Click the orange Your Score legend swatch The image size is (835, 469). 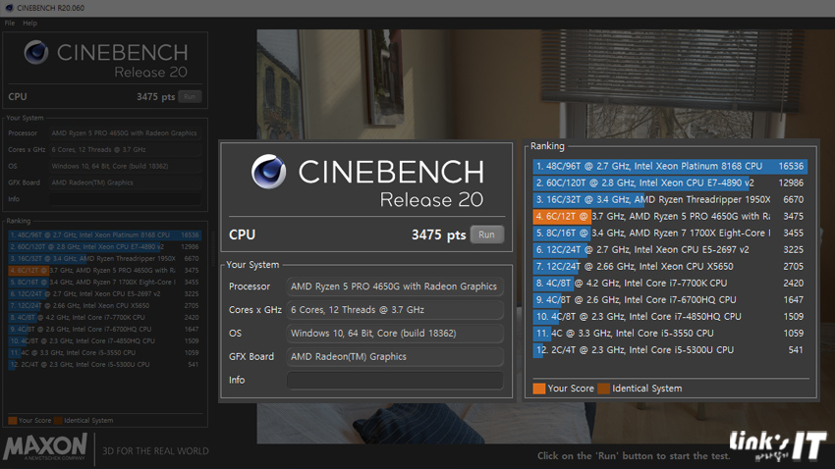click(13, 420)
